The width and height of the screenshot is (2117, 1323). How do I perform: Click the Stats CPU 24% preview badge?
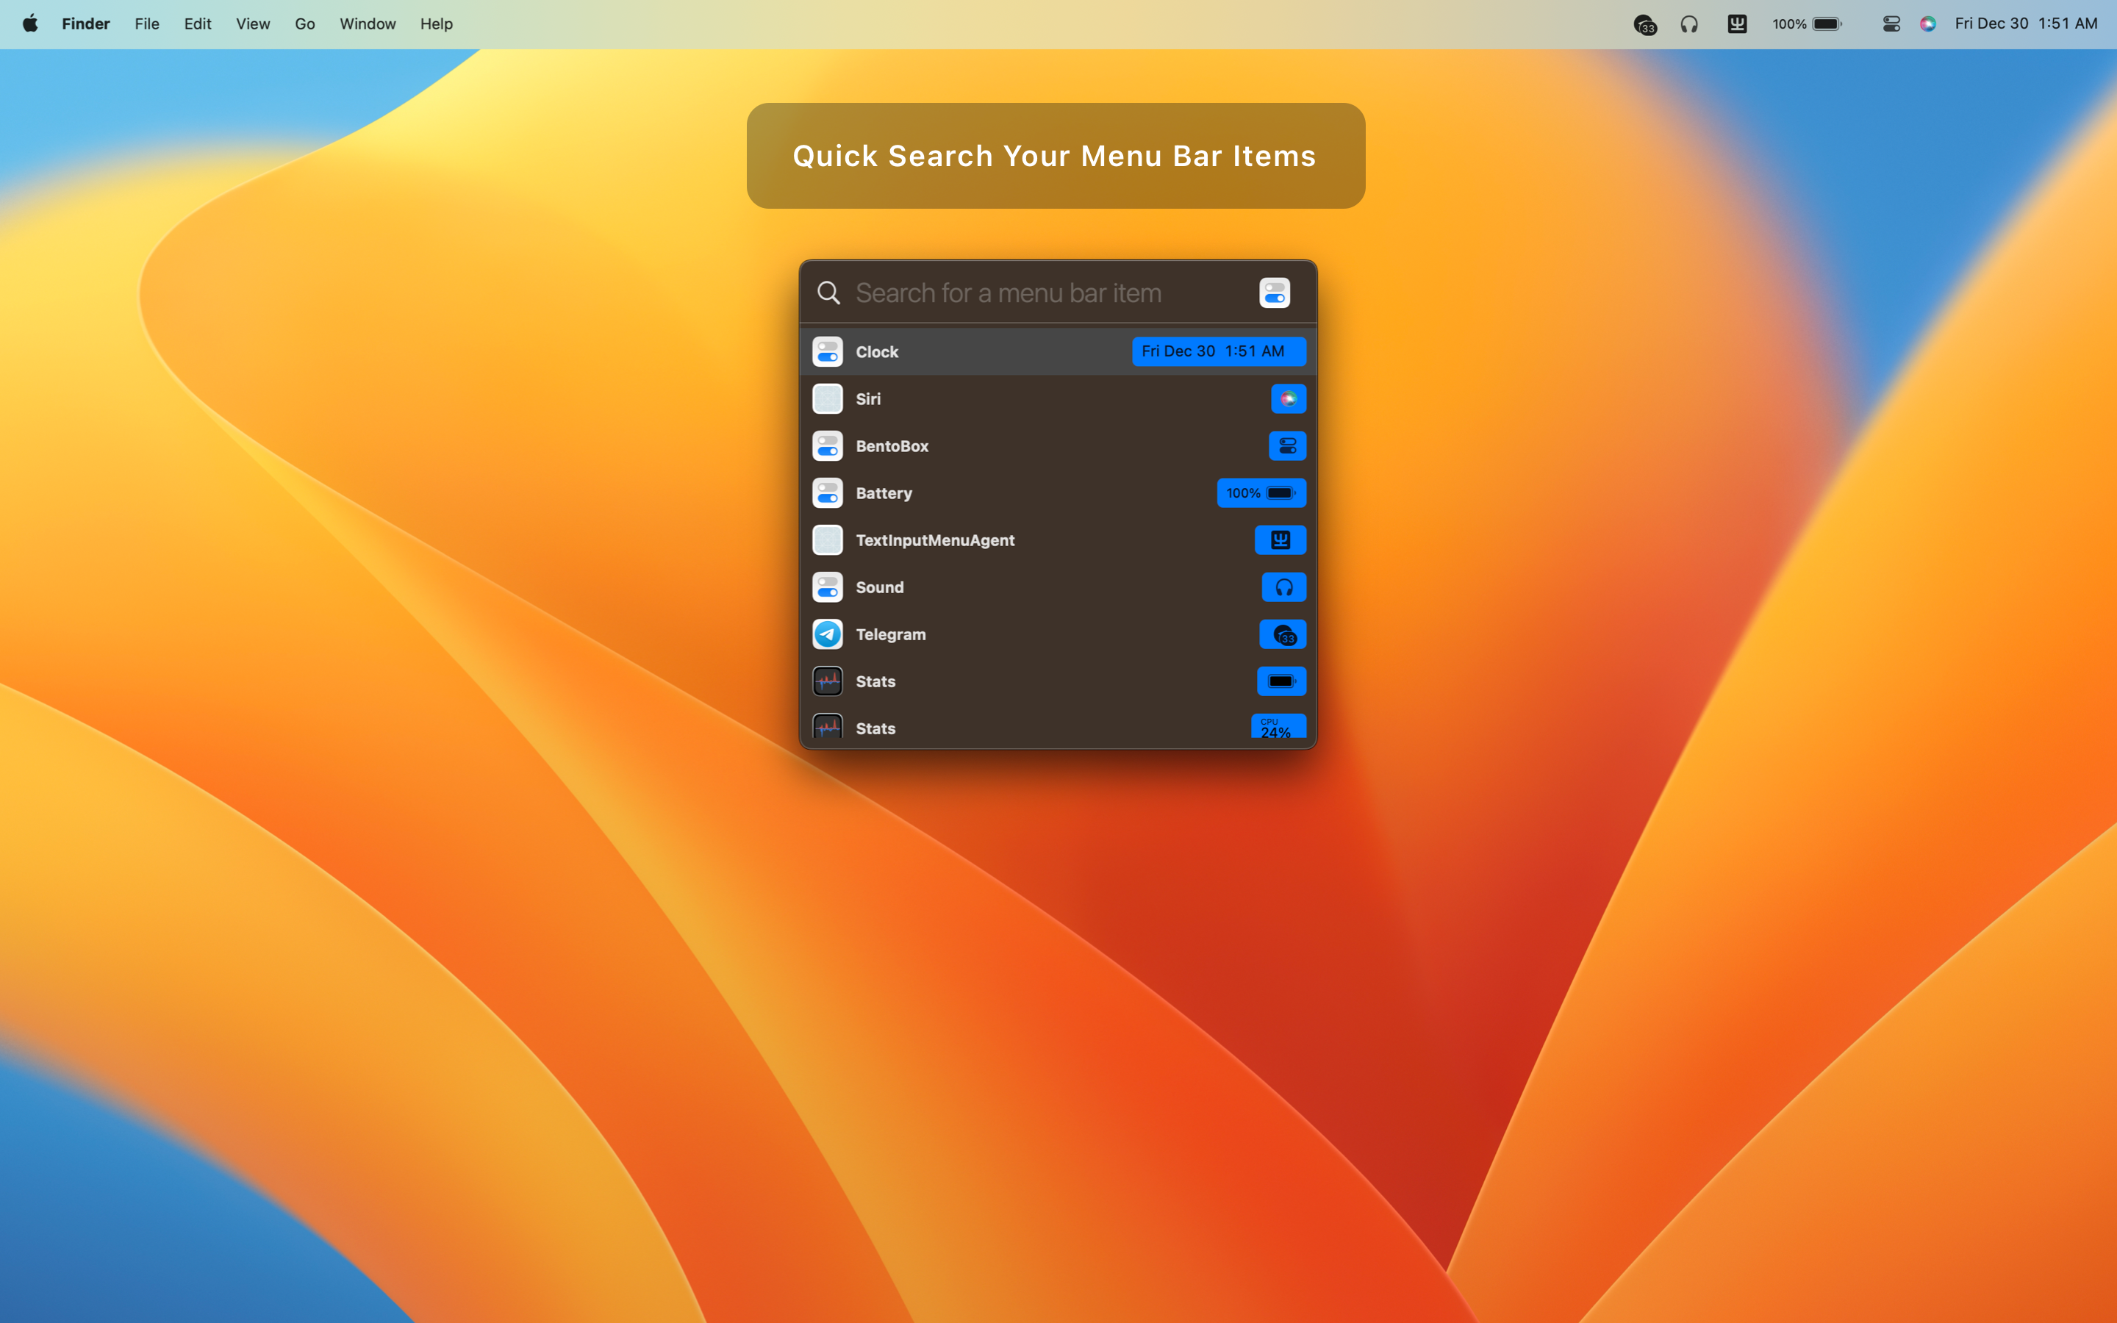1278,728
